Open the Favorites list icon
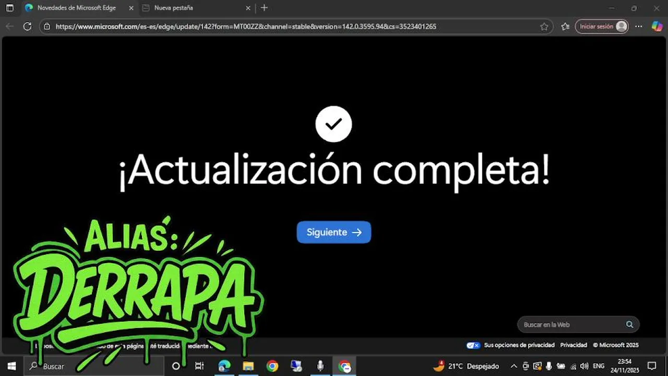This screenshot has width=668, height=376. (x=565, y=26)
